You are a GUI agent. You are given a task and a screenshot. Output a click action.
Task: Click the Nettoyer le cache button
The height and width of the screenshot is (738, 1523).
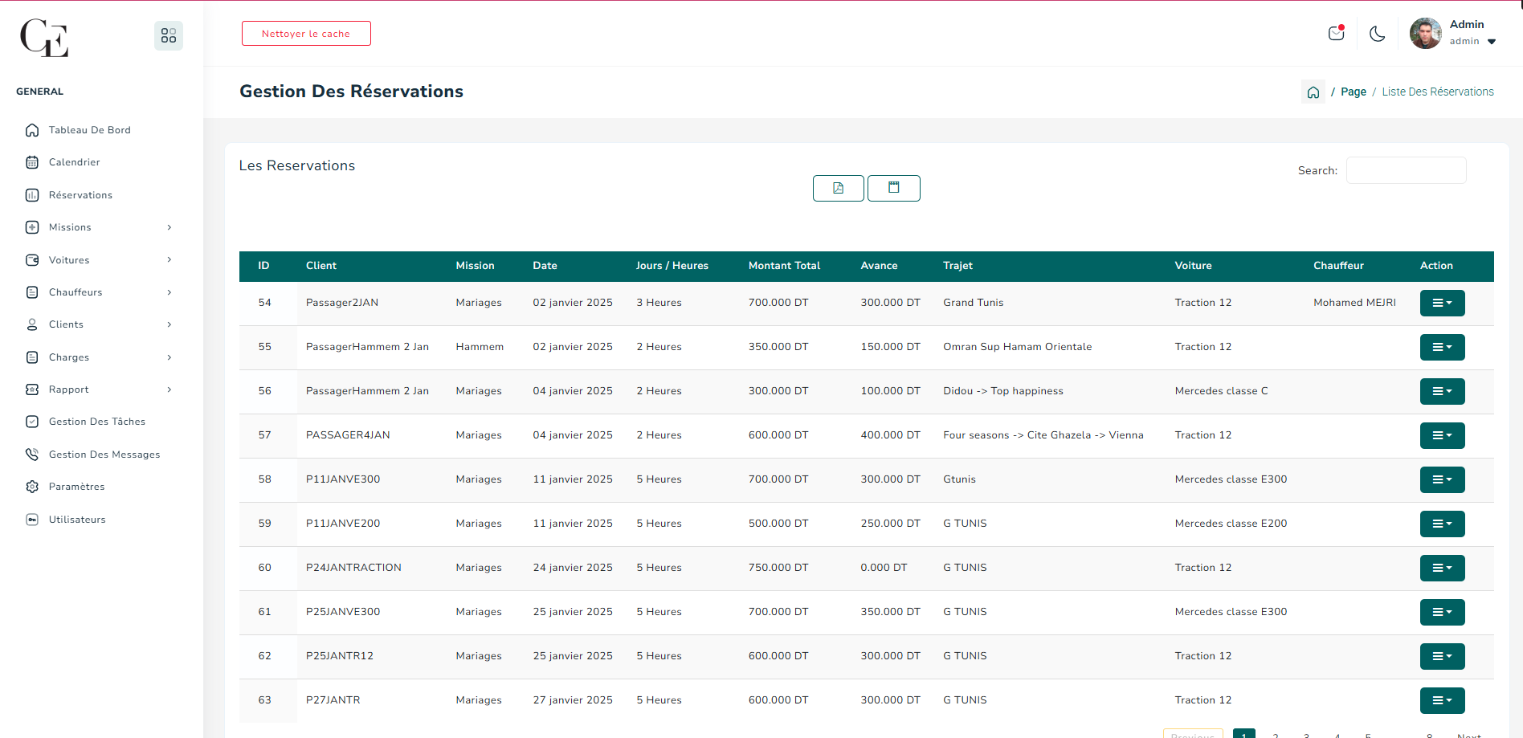point(306,34)
